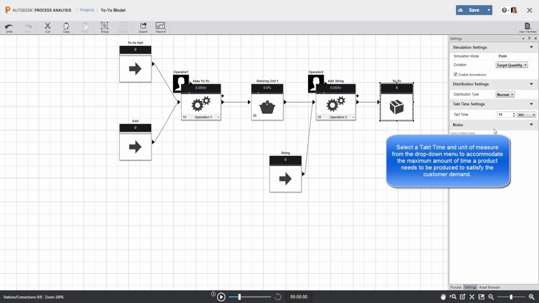Close the Settings panel
539x303 pixels.
point(536,38)
